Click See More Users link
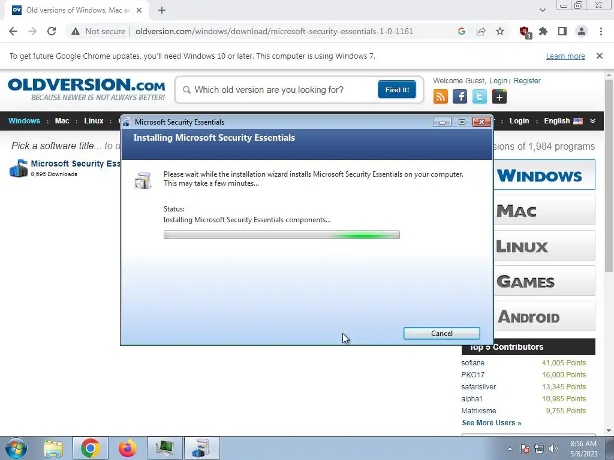This screenshot has width=614, height=460. click(492, 423)
